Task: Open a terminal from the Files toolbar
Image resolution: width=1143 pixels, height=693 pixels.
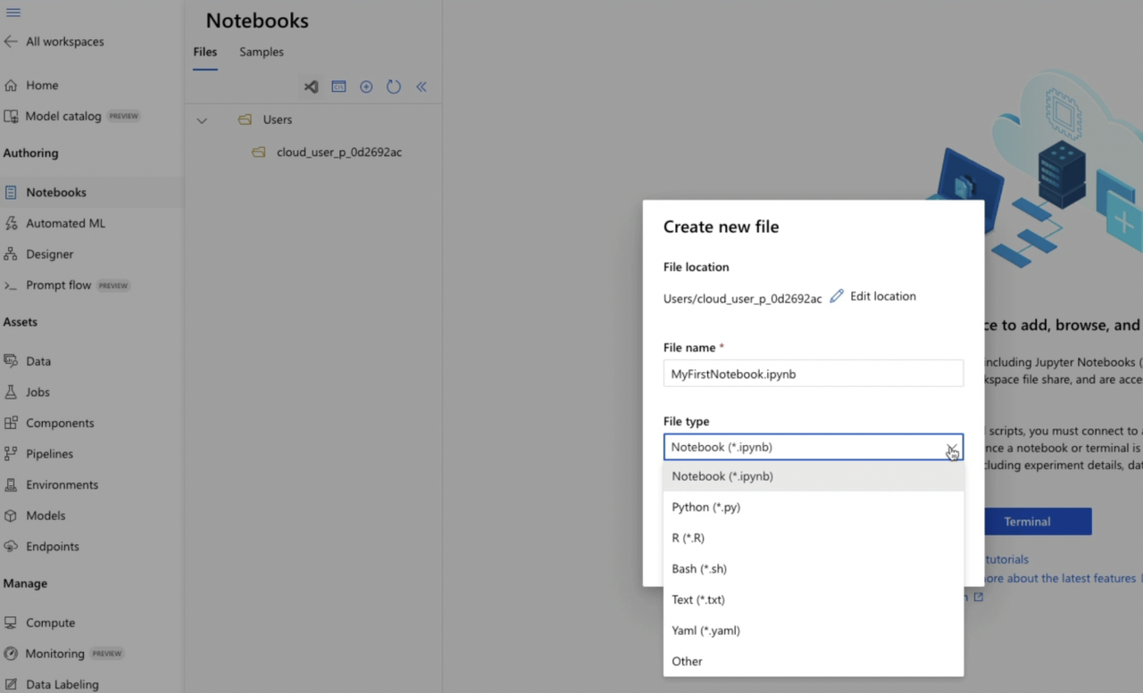Action: tap(338, 87)
